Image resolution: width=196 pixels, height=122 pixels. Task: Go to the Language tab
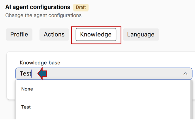pyautogui.click(x=141, y=34)
